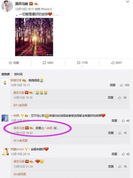
Task: Open the sunset forest photo thumbnail
Action: coord(34,37)
